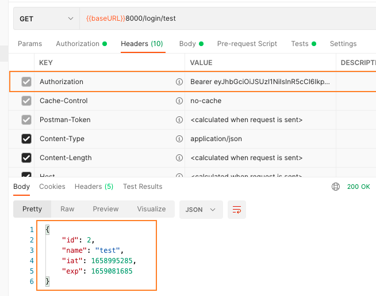The height and width of the screenshot is (296, 376).
Task: Switch to response Cookies tab
Action: pos(52,187)
